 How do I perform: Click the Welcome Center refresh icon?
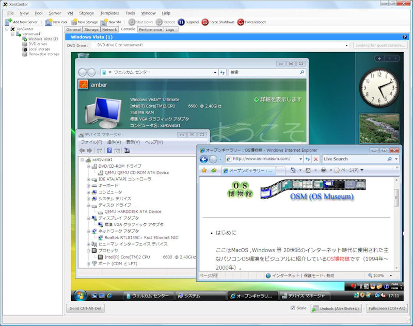(223, 72)
